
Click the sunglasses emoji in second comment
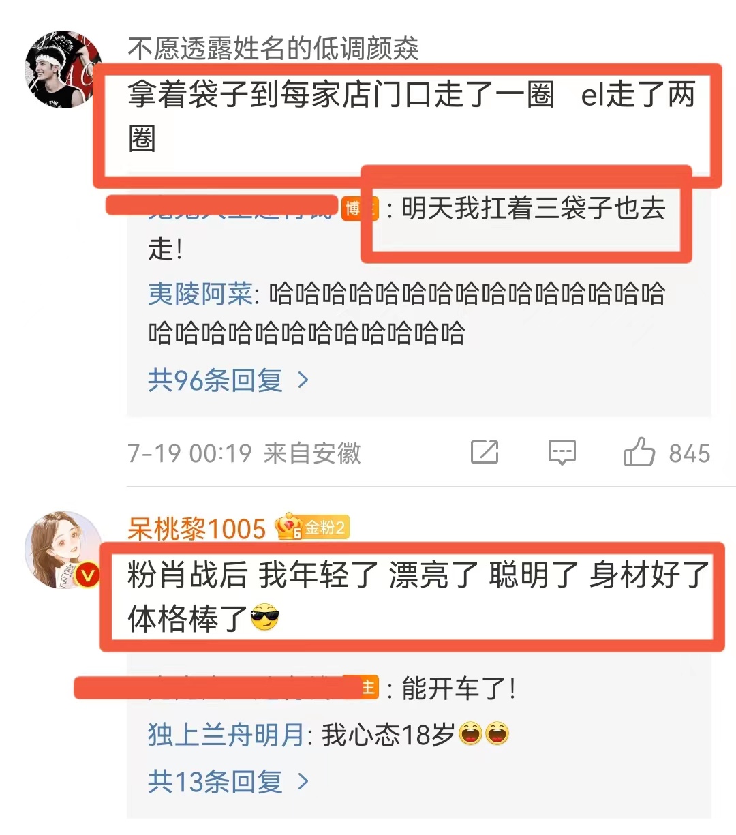[265, 618]
